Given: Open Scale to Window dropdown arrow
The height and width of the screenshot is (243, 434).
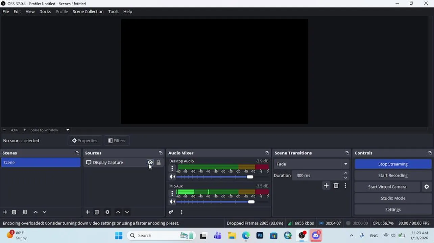Looking at the screenshot, I should tap(68, 130).
